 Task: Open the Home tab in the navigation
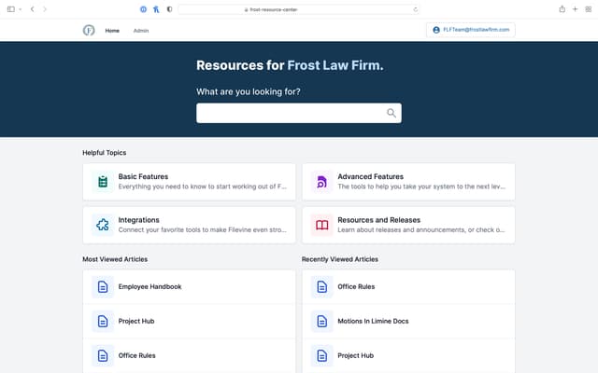pos(112,31)
